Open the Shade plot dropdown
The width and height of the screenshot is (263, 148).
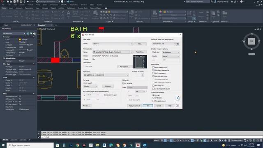[171, 52]
